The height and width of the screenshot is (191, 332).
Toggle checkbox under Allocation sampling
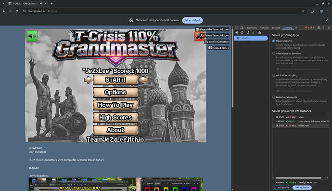coord(278,91)
